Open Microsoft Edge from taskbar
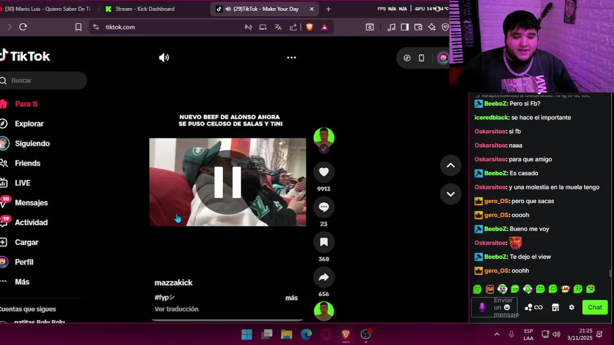The height and width of the screenshot is (345, 614). [306, 334]
